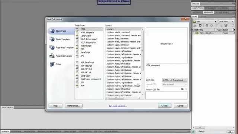This screenshot has height=134, width=238.
Task: Click the Layout list horizontal scrollbar thumb
Action: point(116,98)
